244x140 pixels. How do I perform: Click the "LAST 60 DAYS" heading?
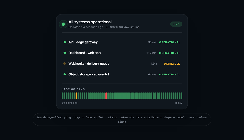pos(73,89)
